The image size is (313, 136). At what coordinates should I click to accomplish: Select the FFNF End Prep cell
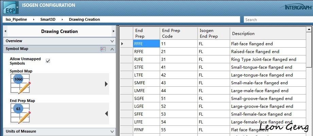tap(146, 130)
